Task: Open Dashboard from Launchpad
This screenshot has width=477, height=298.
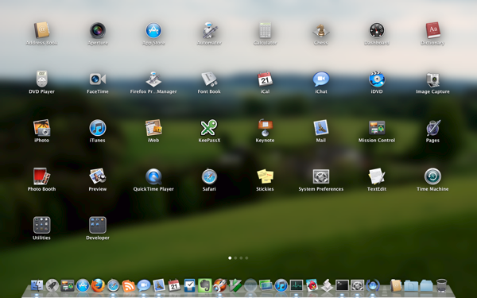Action: tap(377, 30)
